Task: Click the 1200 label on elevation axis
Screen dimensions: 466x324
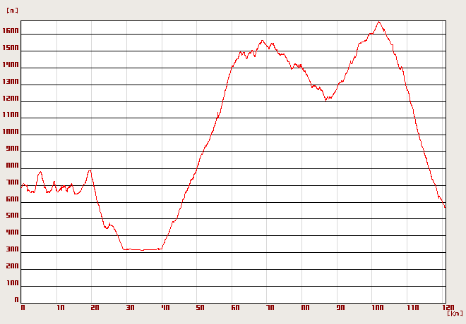Action: pos(11,98)
